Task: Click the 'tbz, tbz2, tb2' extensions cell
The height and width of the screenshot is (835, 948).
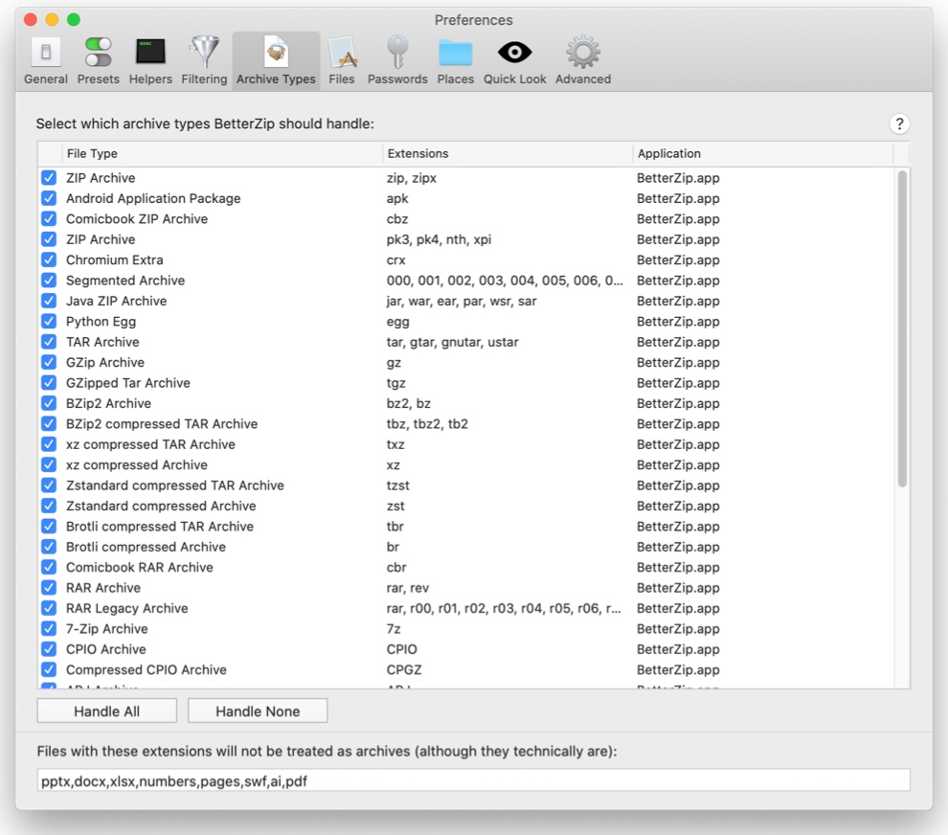Action: [427, 424]
